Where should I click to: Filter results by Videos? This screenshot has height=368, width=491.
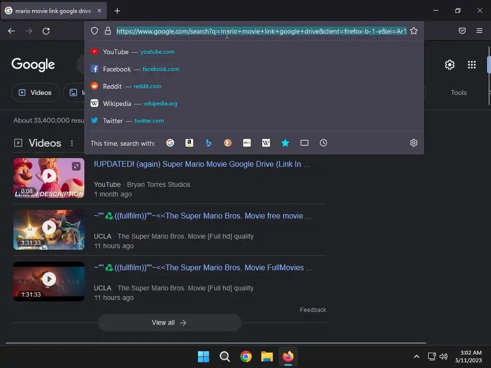pyautogui.click(x=35, y=92)
